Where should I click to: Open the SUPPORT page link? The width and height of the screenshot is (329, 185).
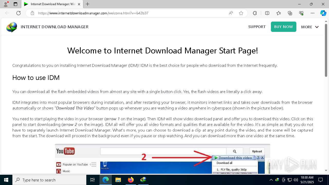point(257,27)
